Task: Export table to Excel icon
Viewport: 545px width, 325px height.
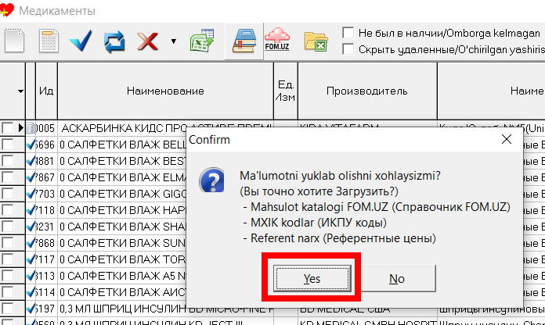Action: click(202, 41)
